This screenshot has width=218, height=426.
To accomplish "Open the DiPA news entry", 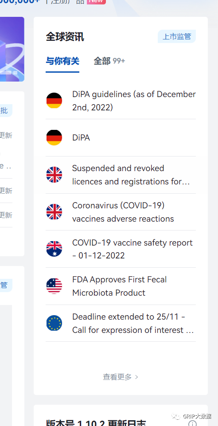I will (x=81, y=138).
